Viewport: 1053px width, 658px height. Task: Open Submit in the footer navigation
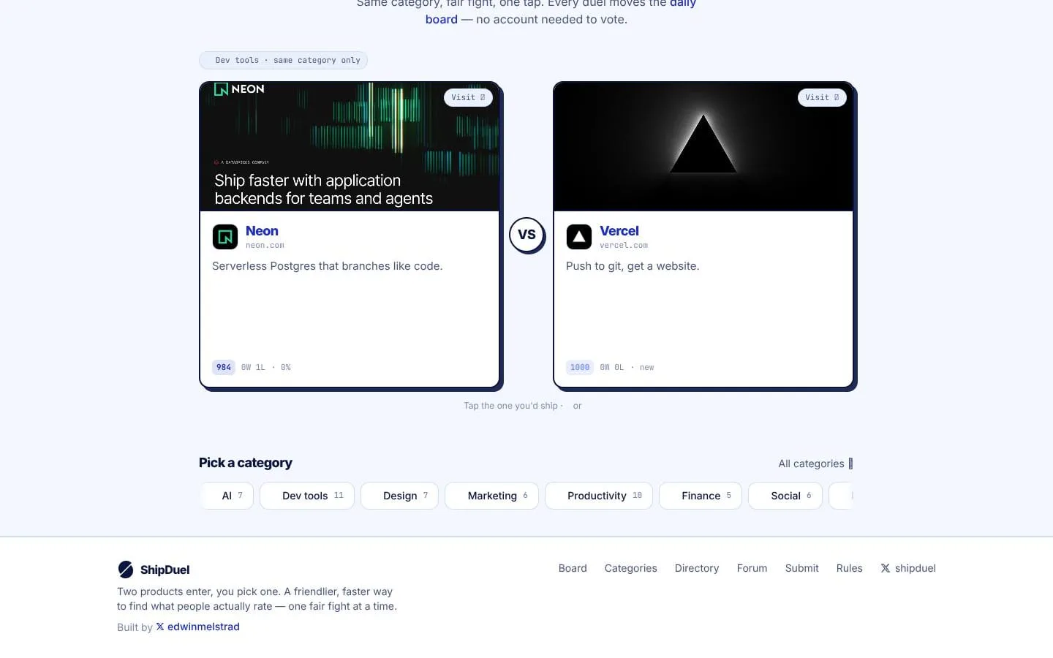click(801, 568)
